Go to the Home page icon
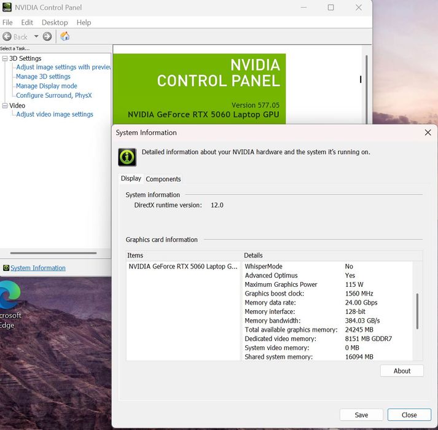The width and height of the screenshot is (438, 430). pos(65,36)
